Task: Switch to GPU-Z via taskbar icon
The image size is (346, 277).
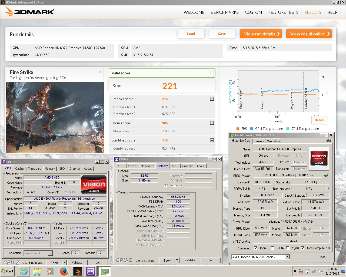Action: [x=105, y=271]
